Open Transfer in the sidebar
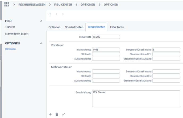Screen dimensions: 183x118 pos(10,27)
